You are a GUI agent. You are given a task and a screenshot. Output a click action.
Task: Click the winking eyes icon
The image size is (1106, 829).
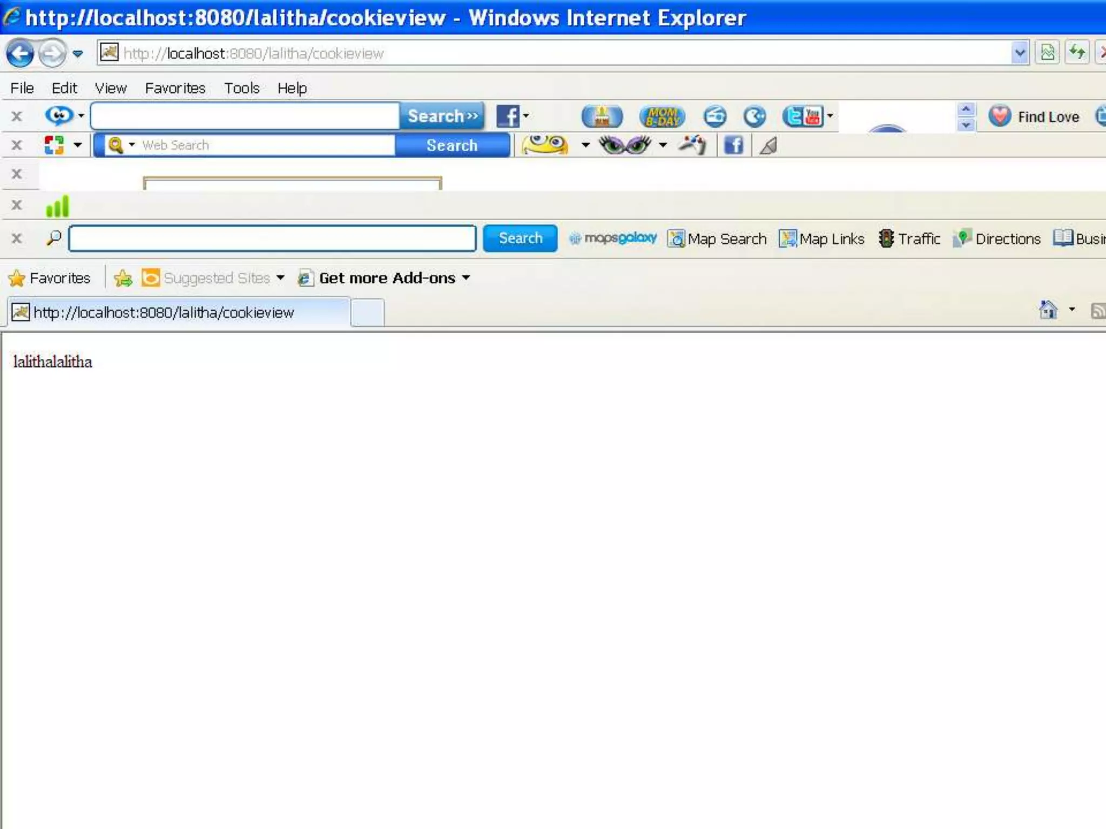pyautogui.click(x=625, y=145)
